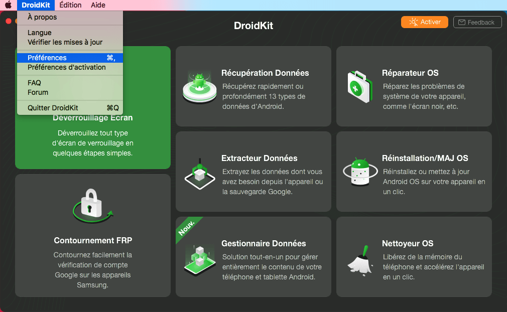Click the DroidKit window title

click(x=253, y=26)
